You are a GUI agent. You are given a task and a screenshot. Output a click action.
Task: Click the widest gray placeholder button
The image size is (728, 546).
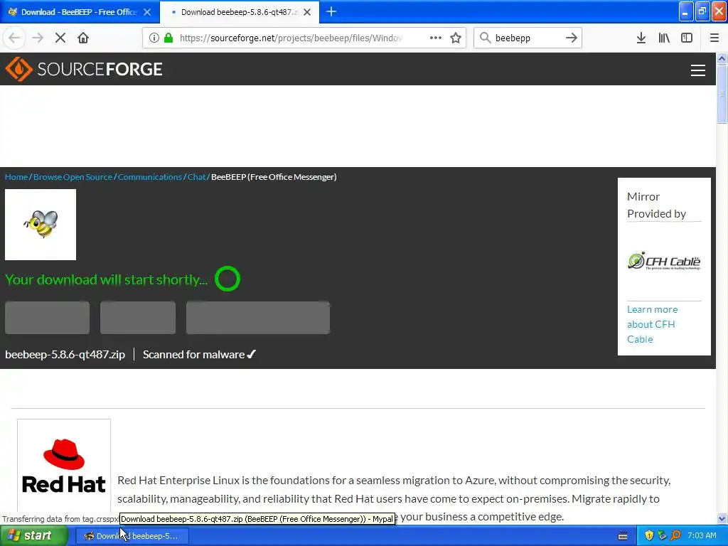coord(258,318)
